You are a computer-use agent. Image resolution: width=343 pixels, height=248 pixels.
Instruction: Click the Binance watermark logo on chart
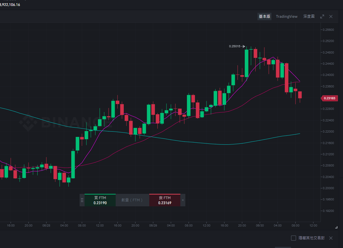(x=66, y=123)
